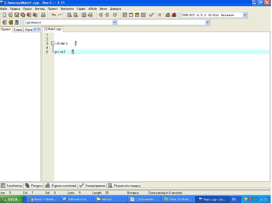Screen dimensions: 272x204
Task: Click the New file toolbar icon
Action: click(x=5, y=15)
